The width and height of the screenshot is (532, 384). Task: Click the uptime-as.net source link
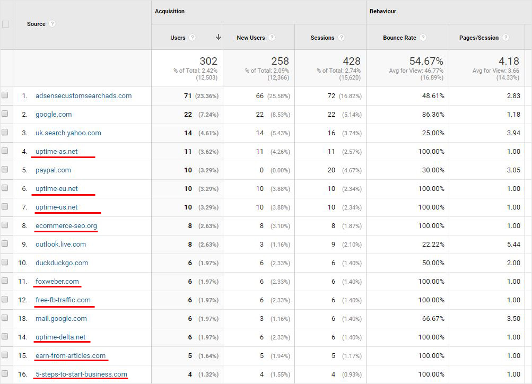[57, 151]
